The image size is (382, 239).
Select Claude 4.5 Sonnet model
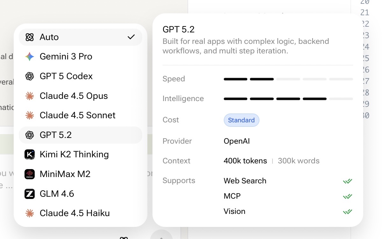pos(81,115)
